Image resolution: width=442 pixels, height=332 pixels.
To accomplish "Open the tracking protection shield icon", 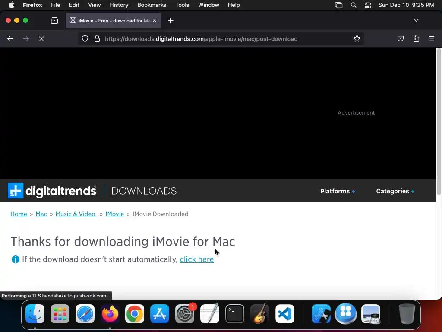I will click(85, 38).
